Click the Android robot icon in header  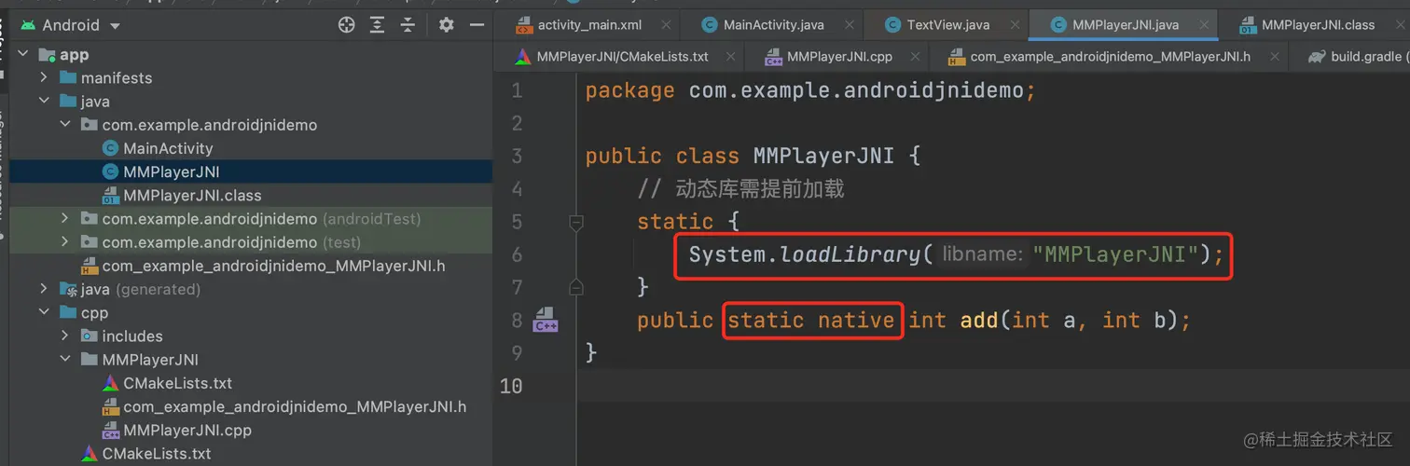(x=27, y=25)
